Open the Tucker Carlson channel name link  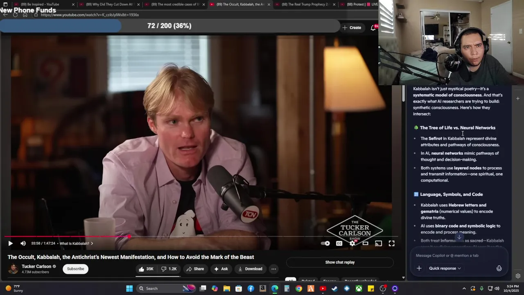click(36, 266)
